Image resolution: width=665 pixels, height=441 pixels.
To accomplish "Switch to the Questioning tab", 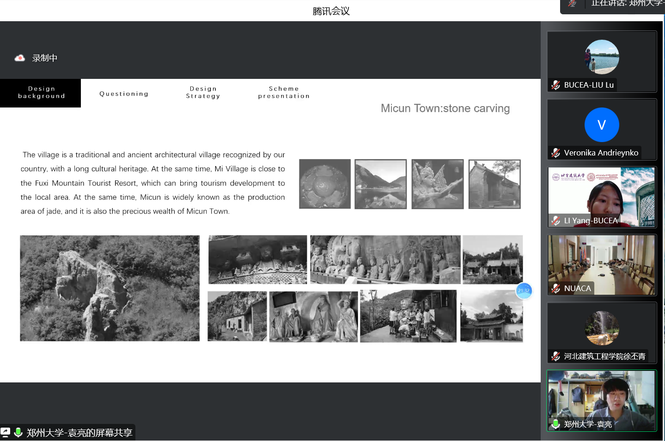I will [x=124, y=94].
